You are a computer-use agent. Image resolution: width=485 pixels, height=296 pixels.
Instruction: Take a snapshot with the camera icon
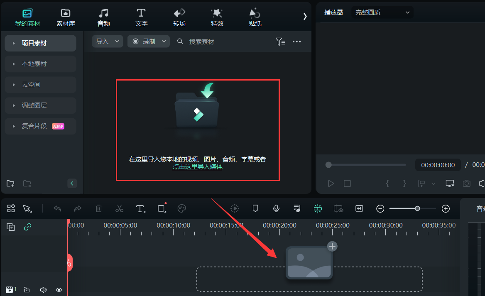click(x=466, y=183)
